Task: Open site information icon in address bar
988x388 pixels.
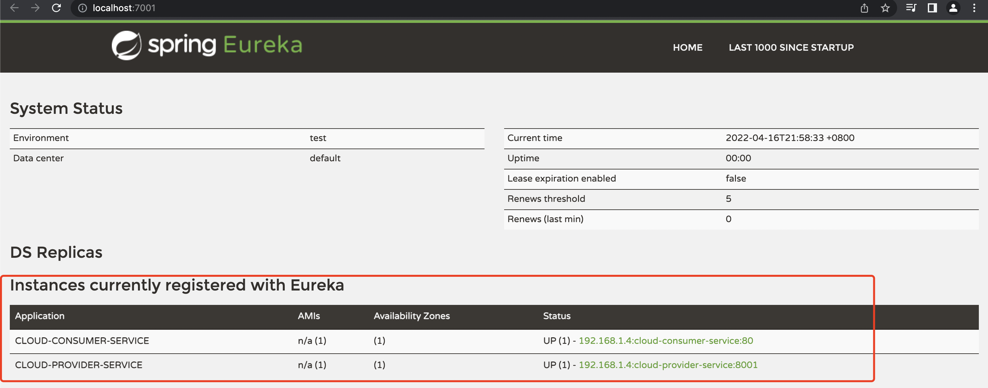Action: (x=82, y=8)
